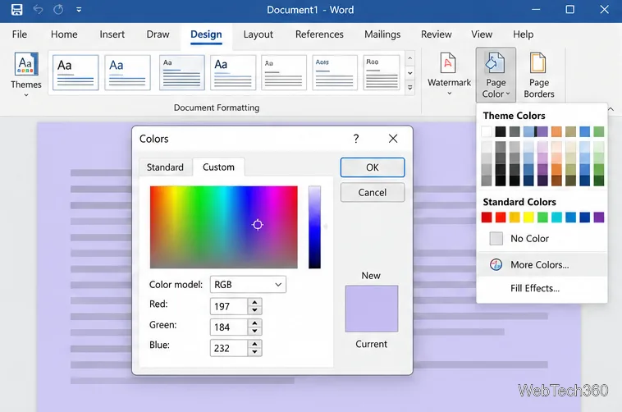This screenshot has height=412, width=622.
Task: Select the first document formatting style thumbnail
Action: pyautogui.click(x=75, y=73)
